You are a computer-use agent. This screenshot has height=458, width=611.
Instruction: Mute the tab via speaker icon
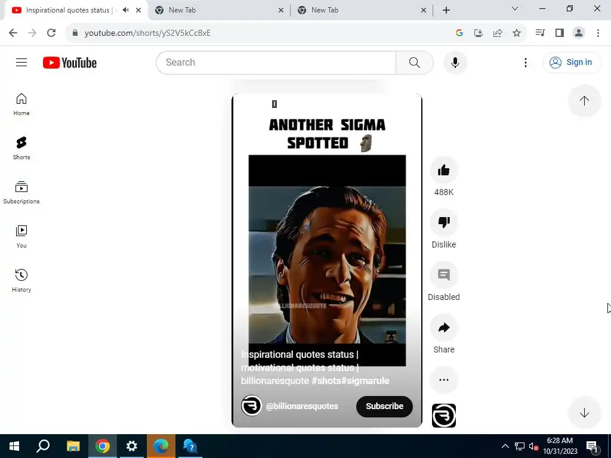pyautogui.click(x=125, y=10)
